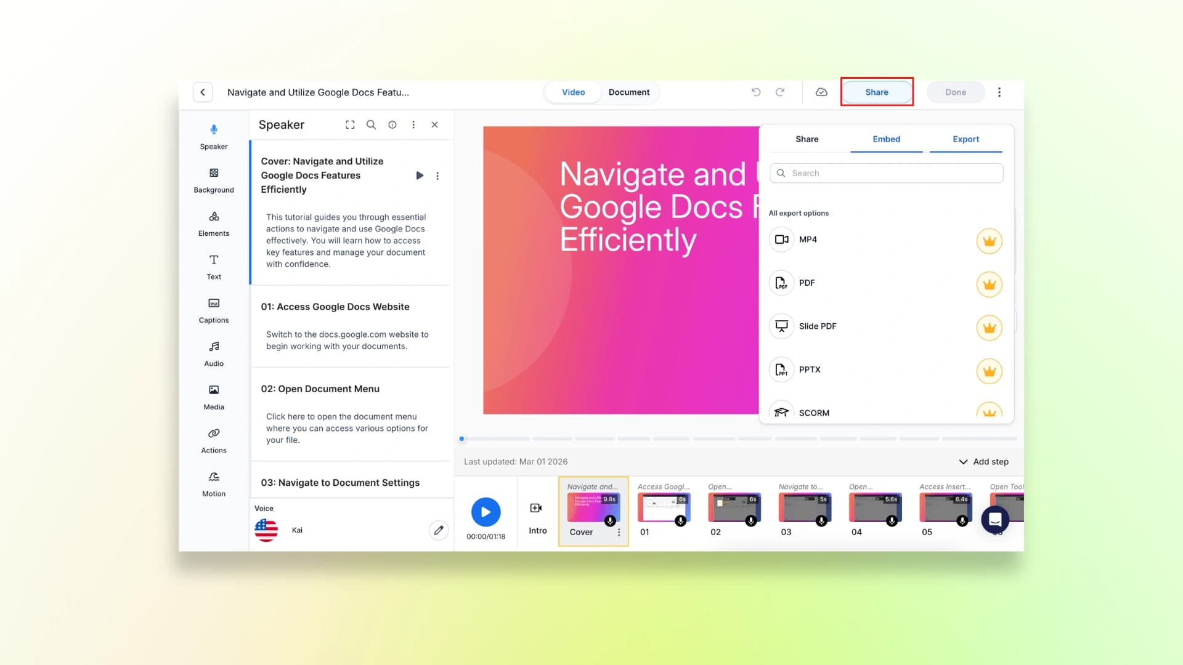Expand Speaker panel to fullscreen

point(350,125)
